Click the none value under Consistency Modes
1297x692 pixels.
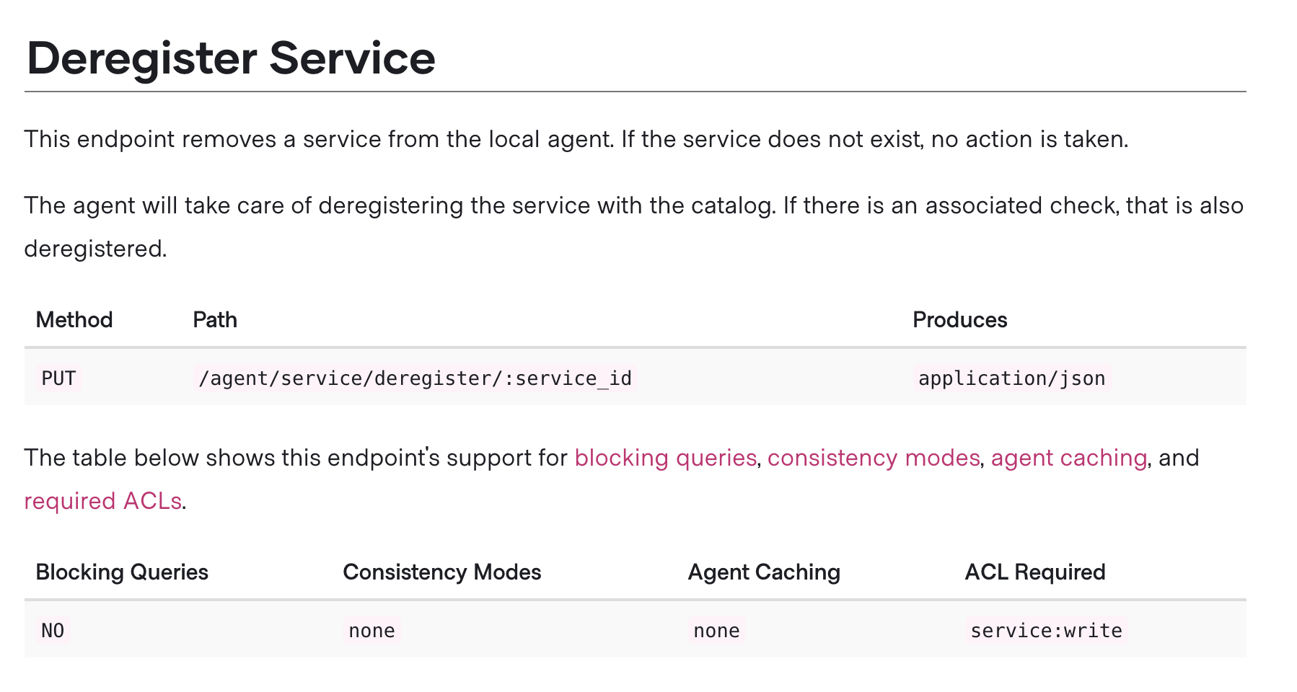[x=371, y=631]
